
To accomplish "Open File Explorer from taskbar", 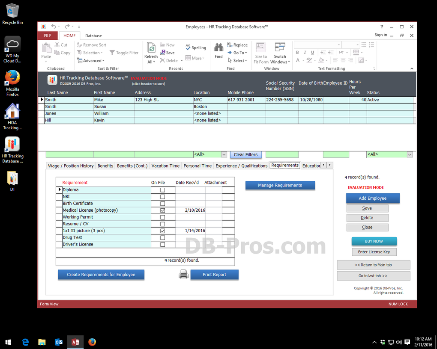I will pyautogui.click(x=42, y=342).
